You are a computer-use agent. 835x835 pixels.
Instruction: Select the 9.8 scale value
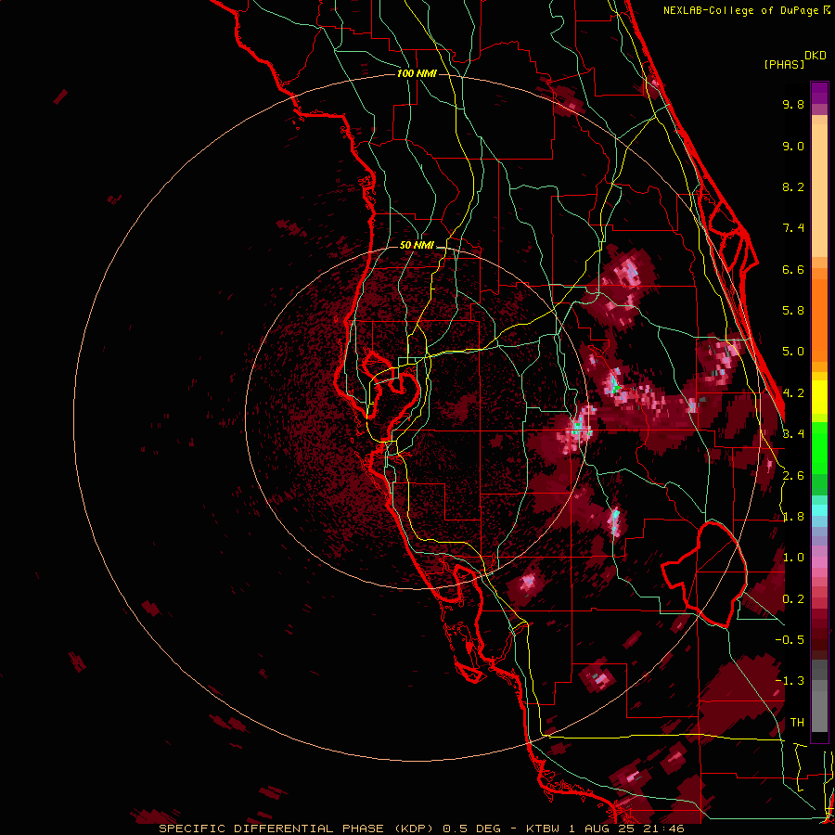793,104
